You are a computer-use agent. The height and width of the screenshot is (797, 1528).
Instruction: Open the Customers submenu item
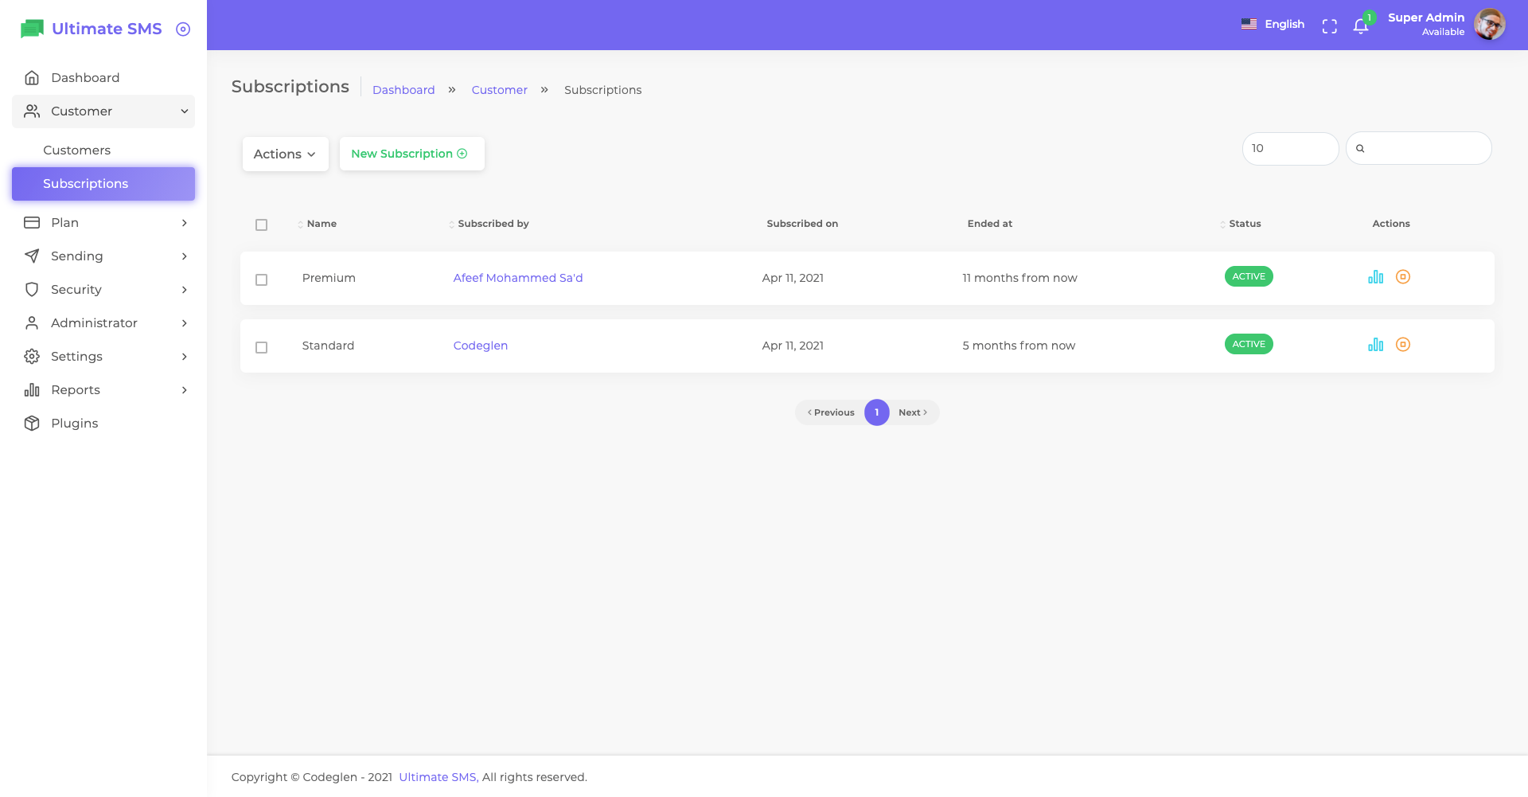(103, 150)
